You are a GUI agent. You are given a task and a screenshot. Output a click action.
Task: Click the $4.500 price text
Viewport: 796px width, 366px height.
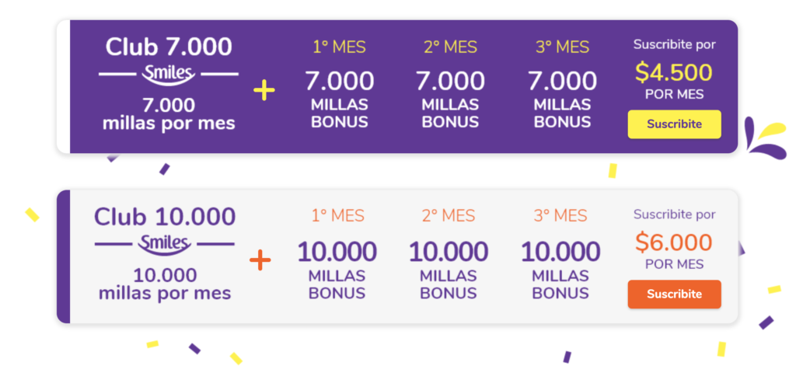674,72
